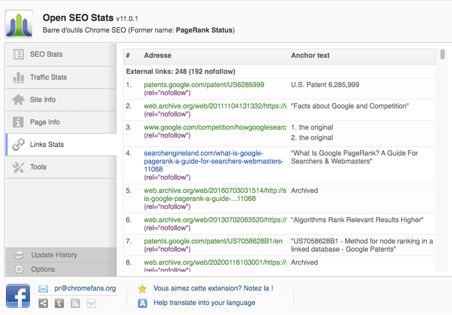Open the searchengineland.com PageRank guide link
This screenshot has height=315, width=452.
pyautogui.click(x=214, y=161)
